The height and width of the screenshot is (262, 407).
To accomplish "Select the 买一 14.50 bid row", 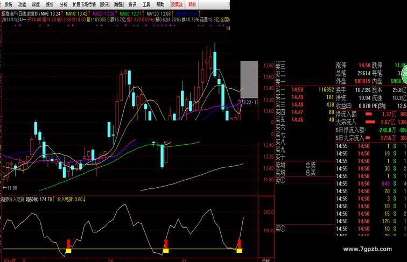I will pos(305,89).
